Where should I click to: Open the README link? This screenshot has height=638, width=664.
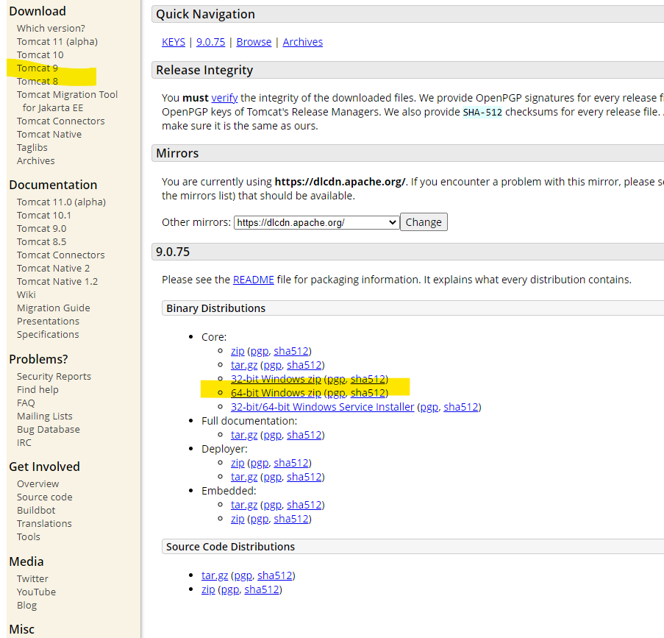coord(253,280)
